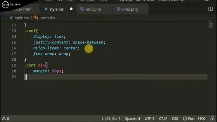217x122 pixels.
Task: Click the unsaved dot on style.css tab
Action: point(71,9)
